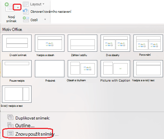Click the Picture with Caption caption text
Screen dimensions: 164x139
[115, 81]
